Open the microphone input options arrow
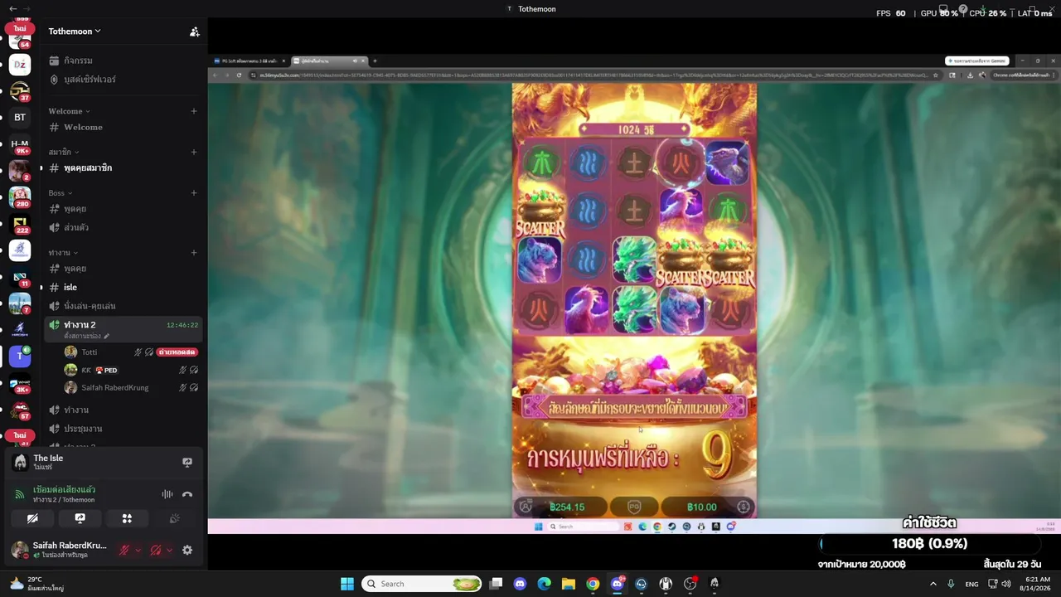The width and height of the screenshot is (1061, 597). pos(138,551)
